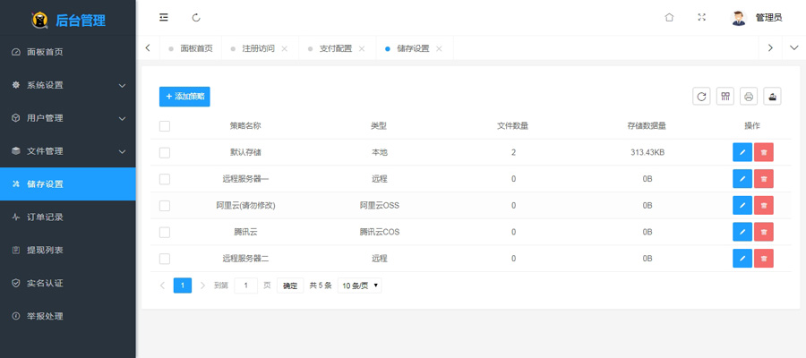Open the column filter grid icon

(725, 97)
